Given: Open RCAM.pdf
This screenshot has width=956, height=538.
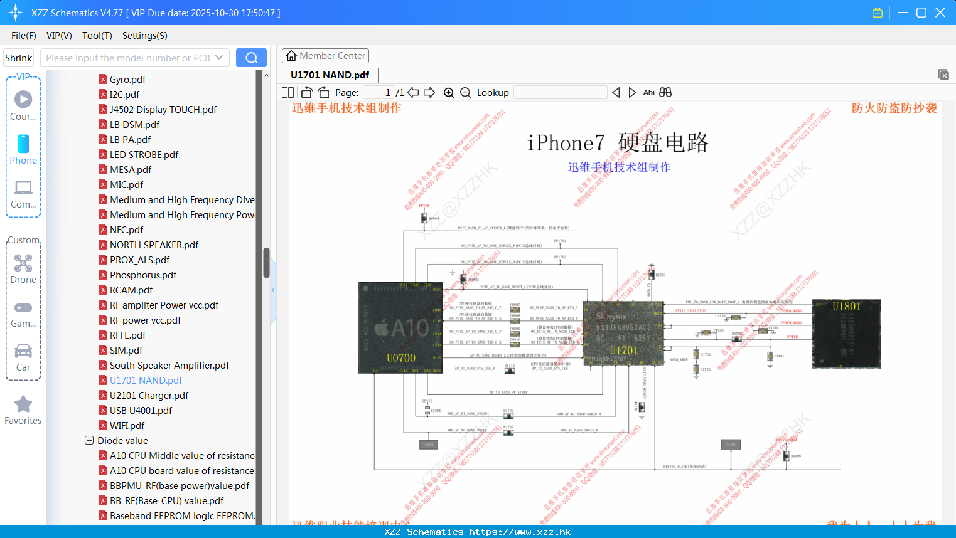Looking at the screenshot, I should [x=131, y=290].
